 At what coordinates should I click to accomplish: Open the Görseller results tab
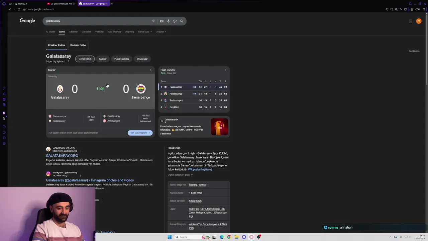click(x=86, y=32)
